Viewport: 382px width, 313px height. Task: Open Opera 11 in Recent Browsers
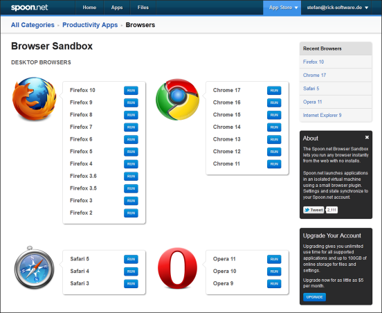pyautogui.click(x=336, y=102)
